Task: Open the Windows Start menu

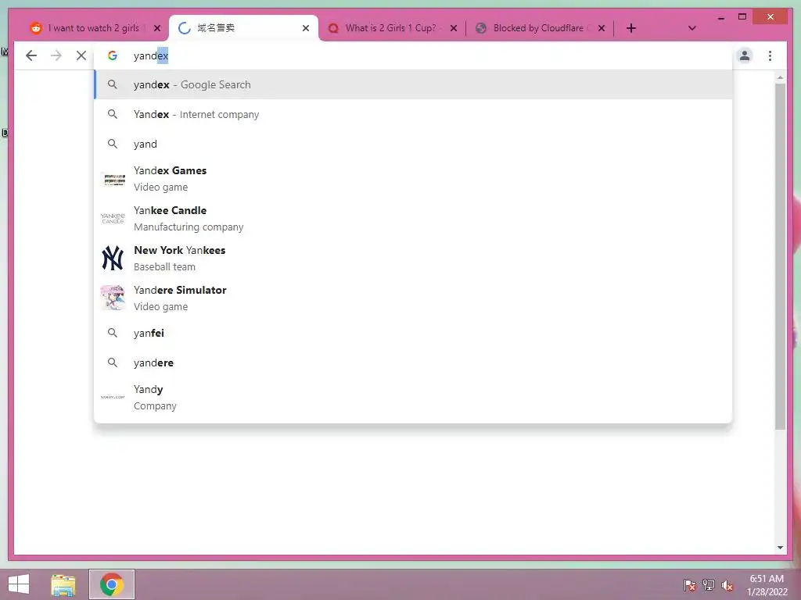Action: pyautogui.click(x=19, y=584)
